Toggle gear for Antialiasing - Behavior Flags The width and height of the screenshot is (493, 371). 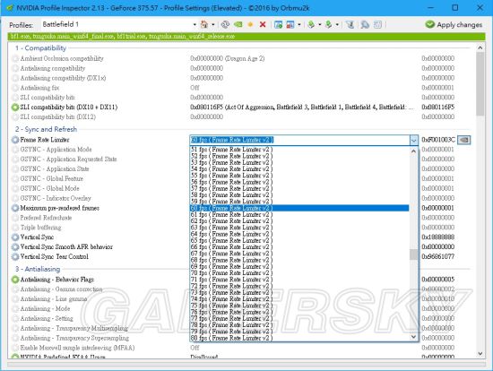pos(15,280)
